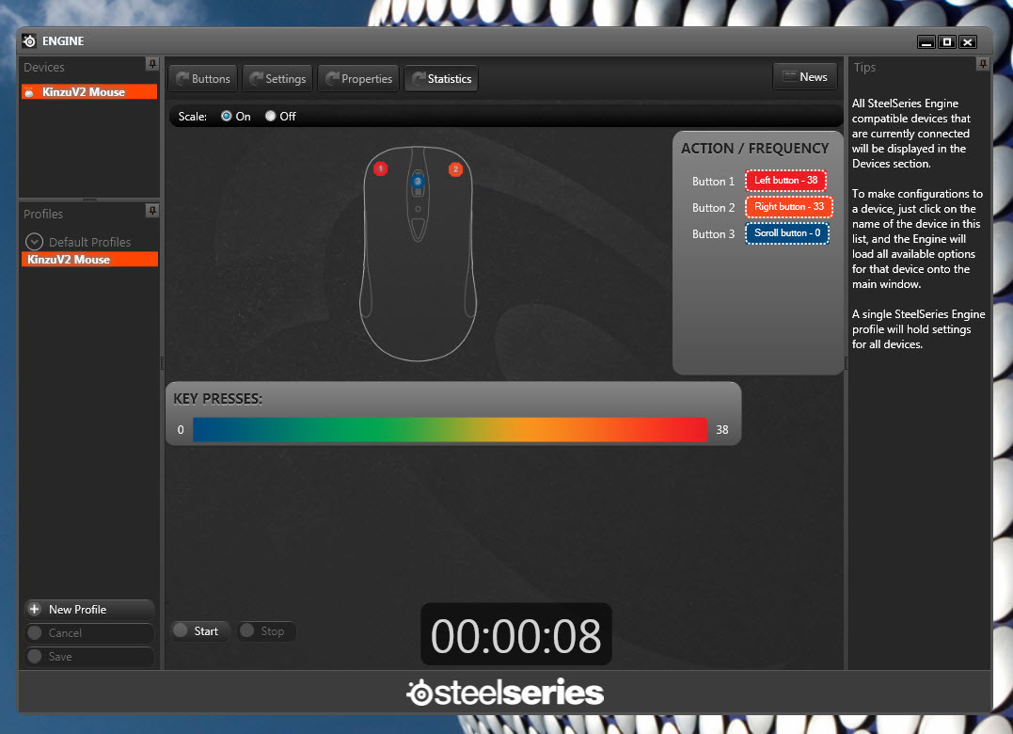Click the minimum value 0 beside gradient
The height and width of the screenshot is (734, 1013).
tap(181, 430)
